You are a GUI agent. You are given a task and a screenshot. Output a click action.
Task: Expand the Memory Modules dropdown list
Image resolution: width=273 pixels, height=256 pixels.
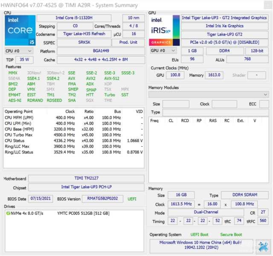click(x=209, y=95)
